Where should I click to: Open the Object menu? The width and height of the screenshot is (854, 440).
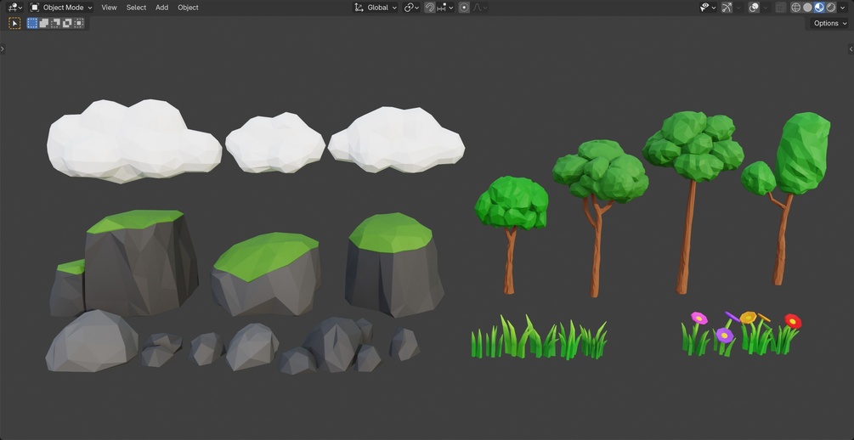tap(188, 8)
